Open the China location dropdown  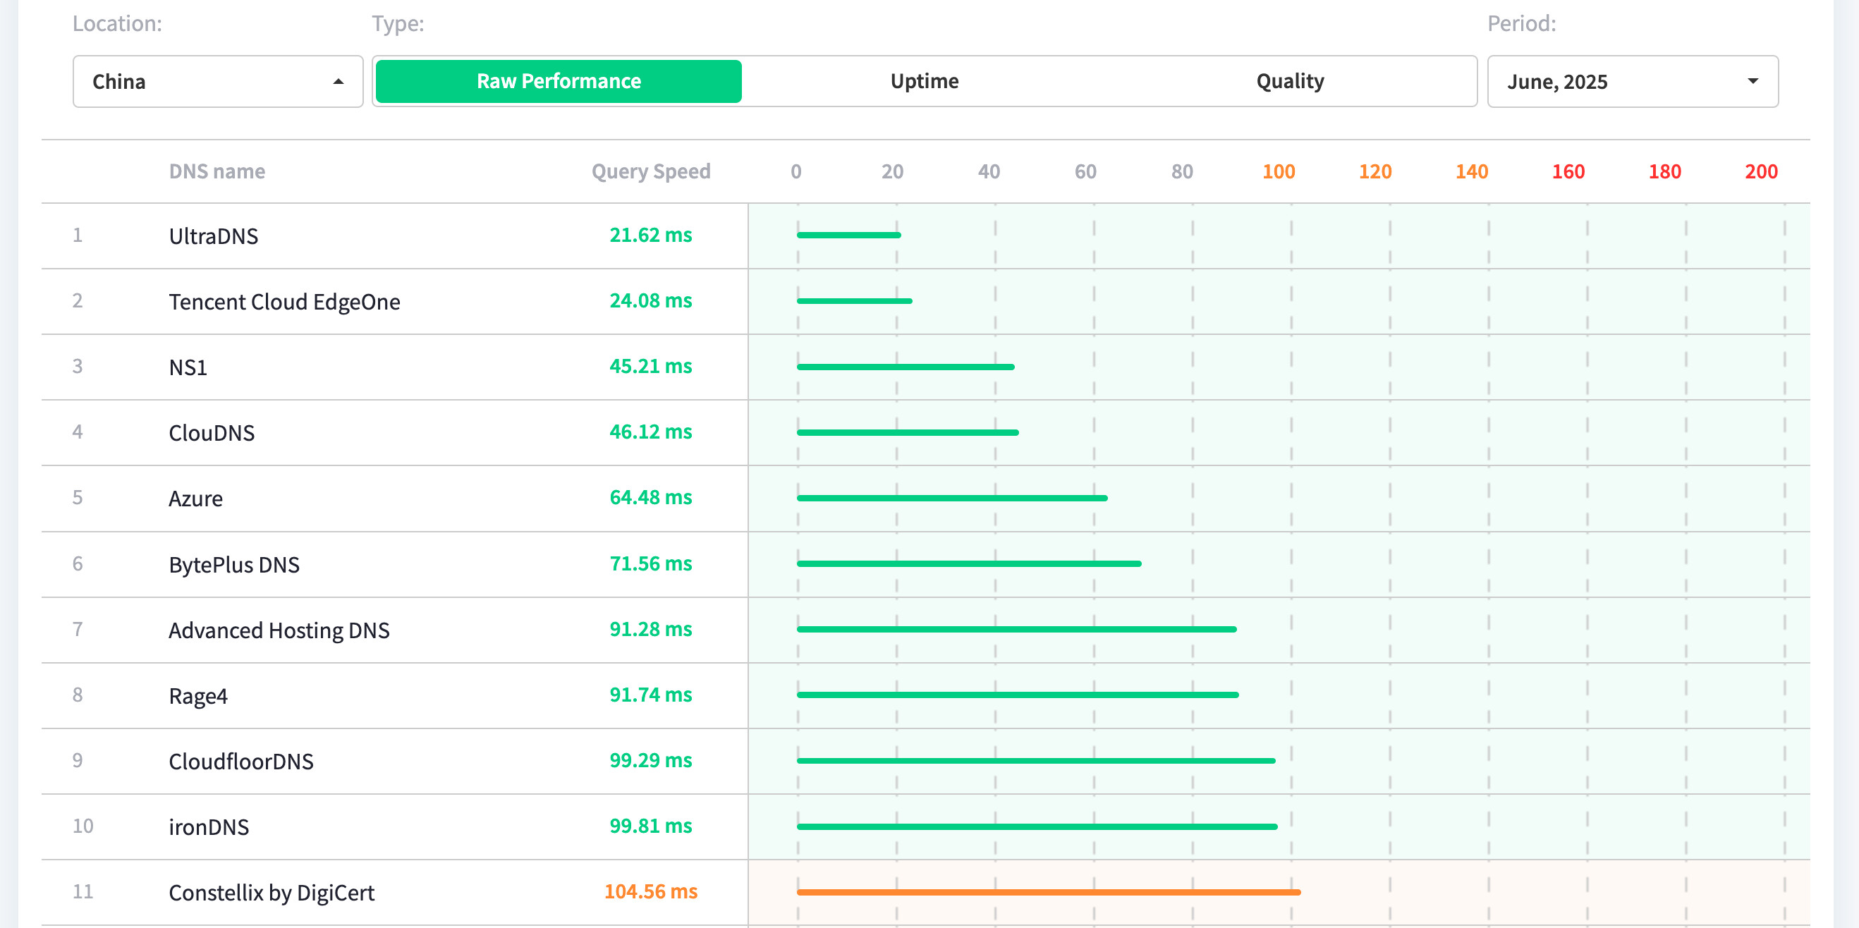coord(217,82)
